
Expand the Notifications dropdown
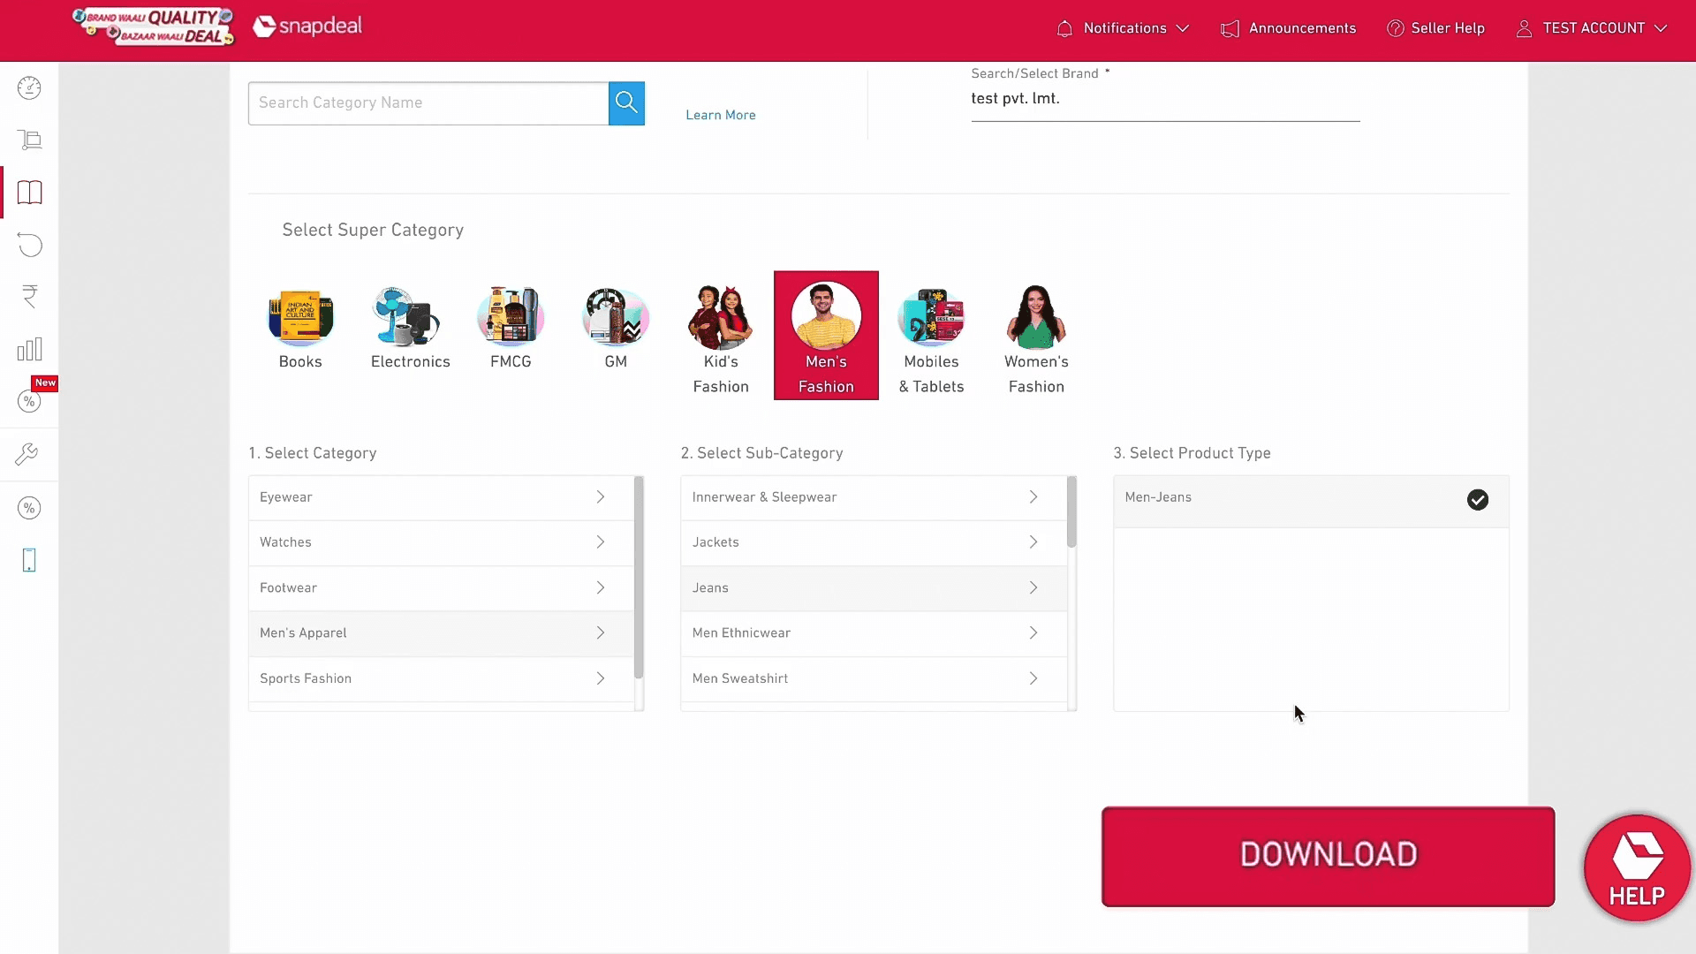[1124, 28]
